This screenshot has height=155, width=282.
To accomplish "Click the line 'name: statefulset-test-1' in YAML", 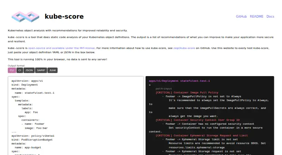I will (x=35, y=93).
